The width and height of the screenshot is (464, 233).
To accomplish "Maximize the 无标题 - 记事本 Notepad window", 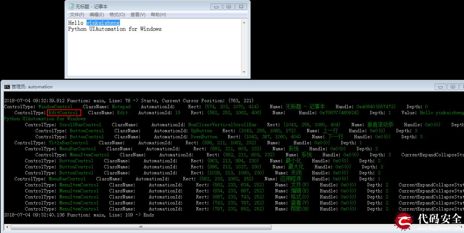I will point(229,6).
